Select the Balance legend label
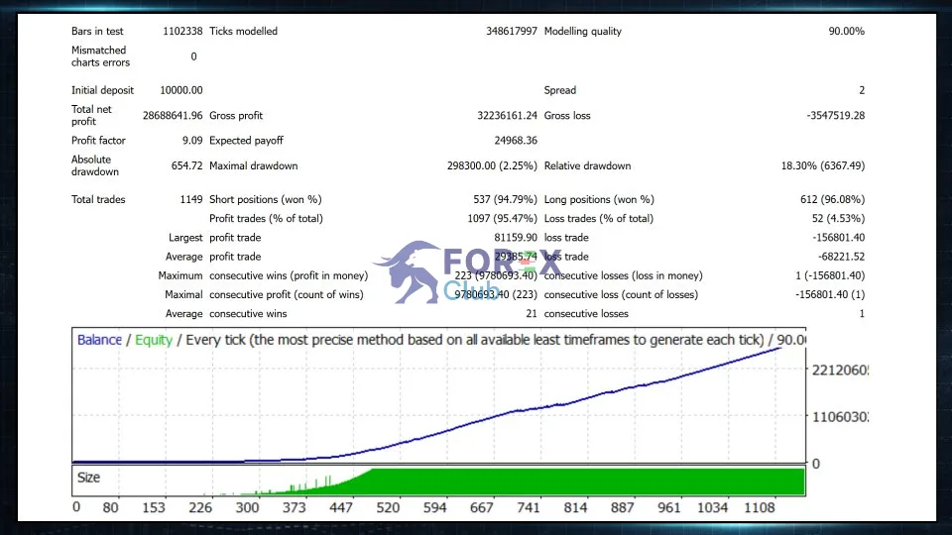 pos(99,340)
